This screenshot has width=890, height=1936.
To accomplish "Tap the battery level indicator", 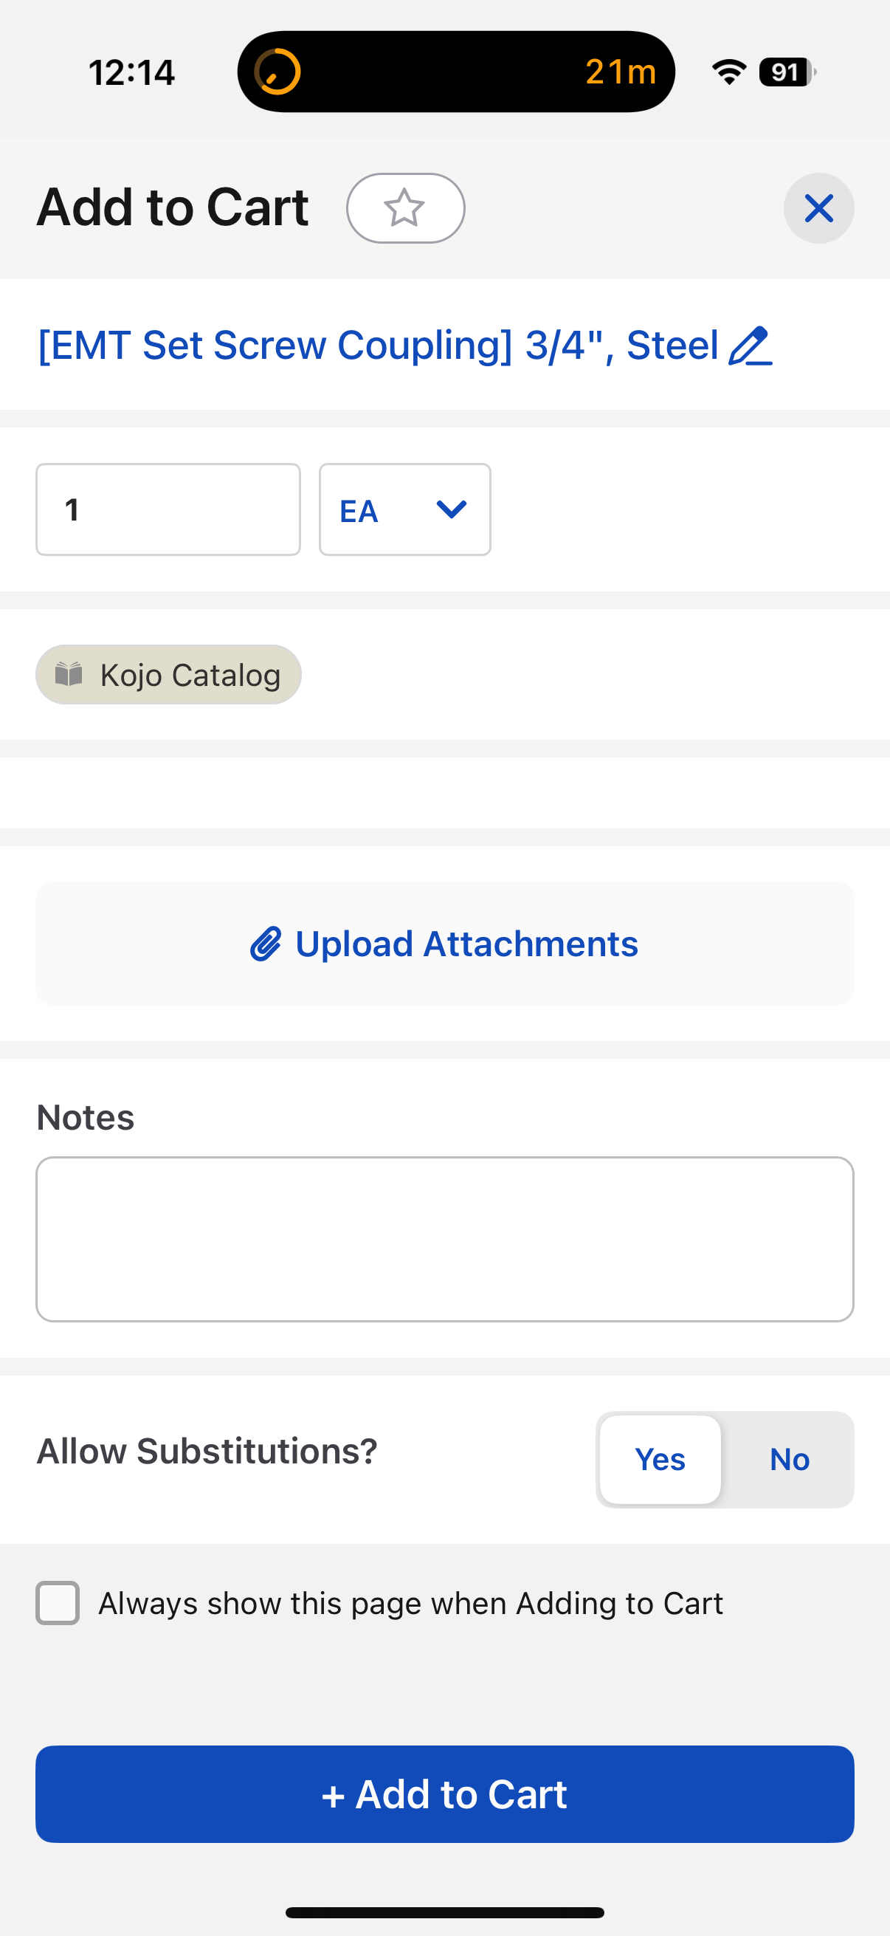I will pos(787,72).
